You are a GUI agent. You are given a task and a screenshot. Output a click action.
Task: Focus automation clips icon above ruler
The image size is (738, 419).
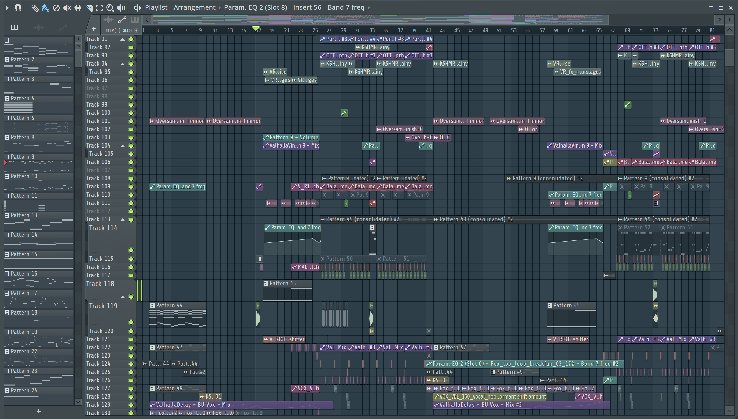tap(122, 20)
